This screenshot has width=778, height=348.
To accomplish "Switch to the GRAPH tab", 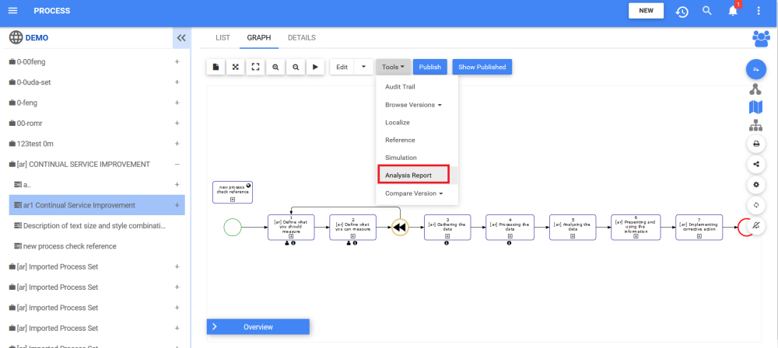I will coord(259,38).
